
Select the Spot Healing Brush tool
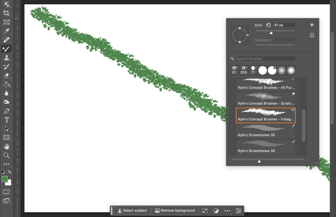point(7,39)
